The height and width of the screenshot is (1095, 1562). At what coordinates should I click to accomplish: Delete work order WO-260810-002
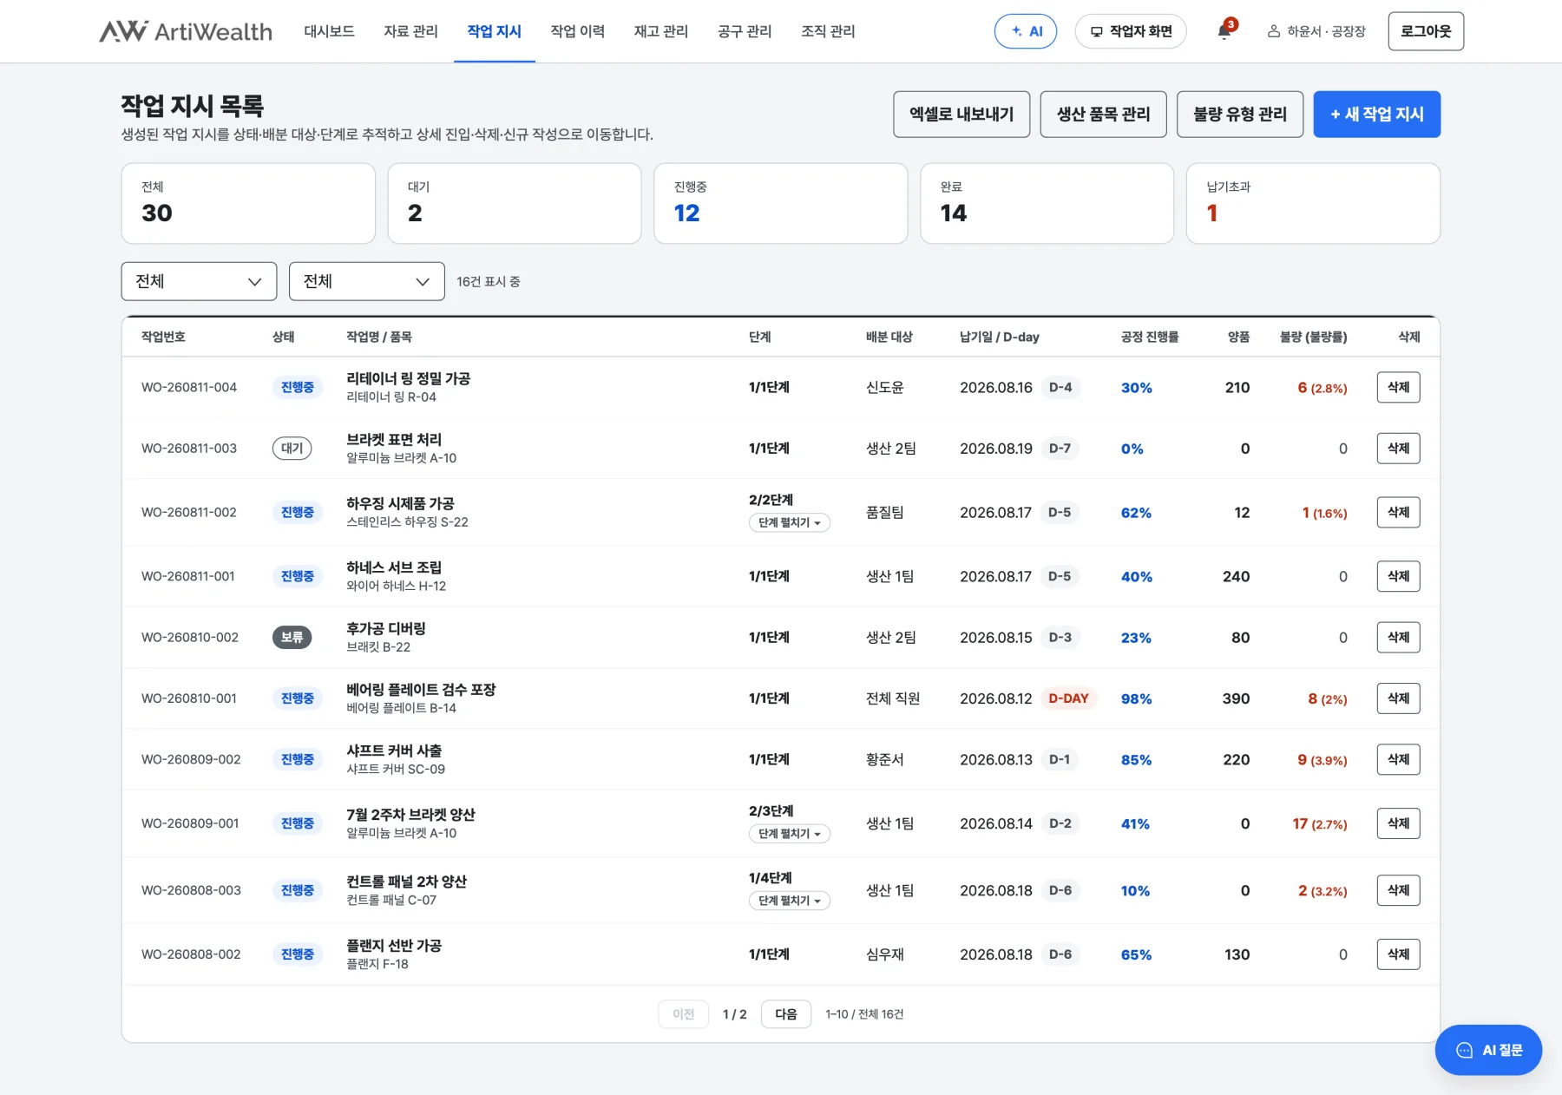[x=1398, y=637]
